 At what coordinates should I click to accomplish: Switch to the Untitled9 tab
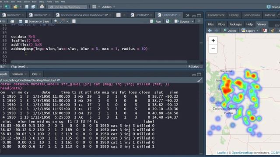click(x=142, y=15)
